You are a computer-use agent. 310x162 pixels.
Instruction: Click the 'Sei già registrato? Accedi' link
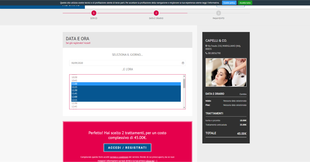pyautogui.click(x=78, y=43)
